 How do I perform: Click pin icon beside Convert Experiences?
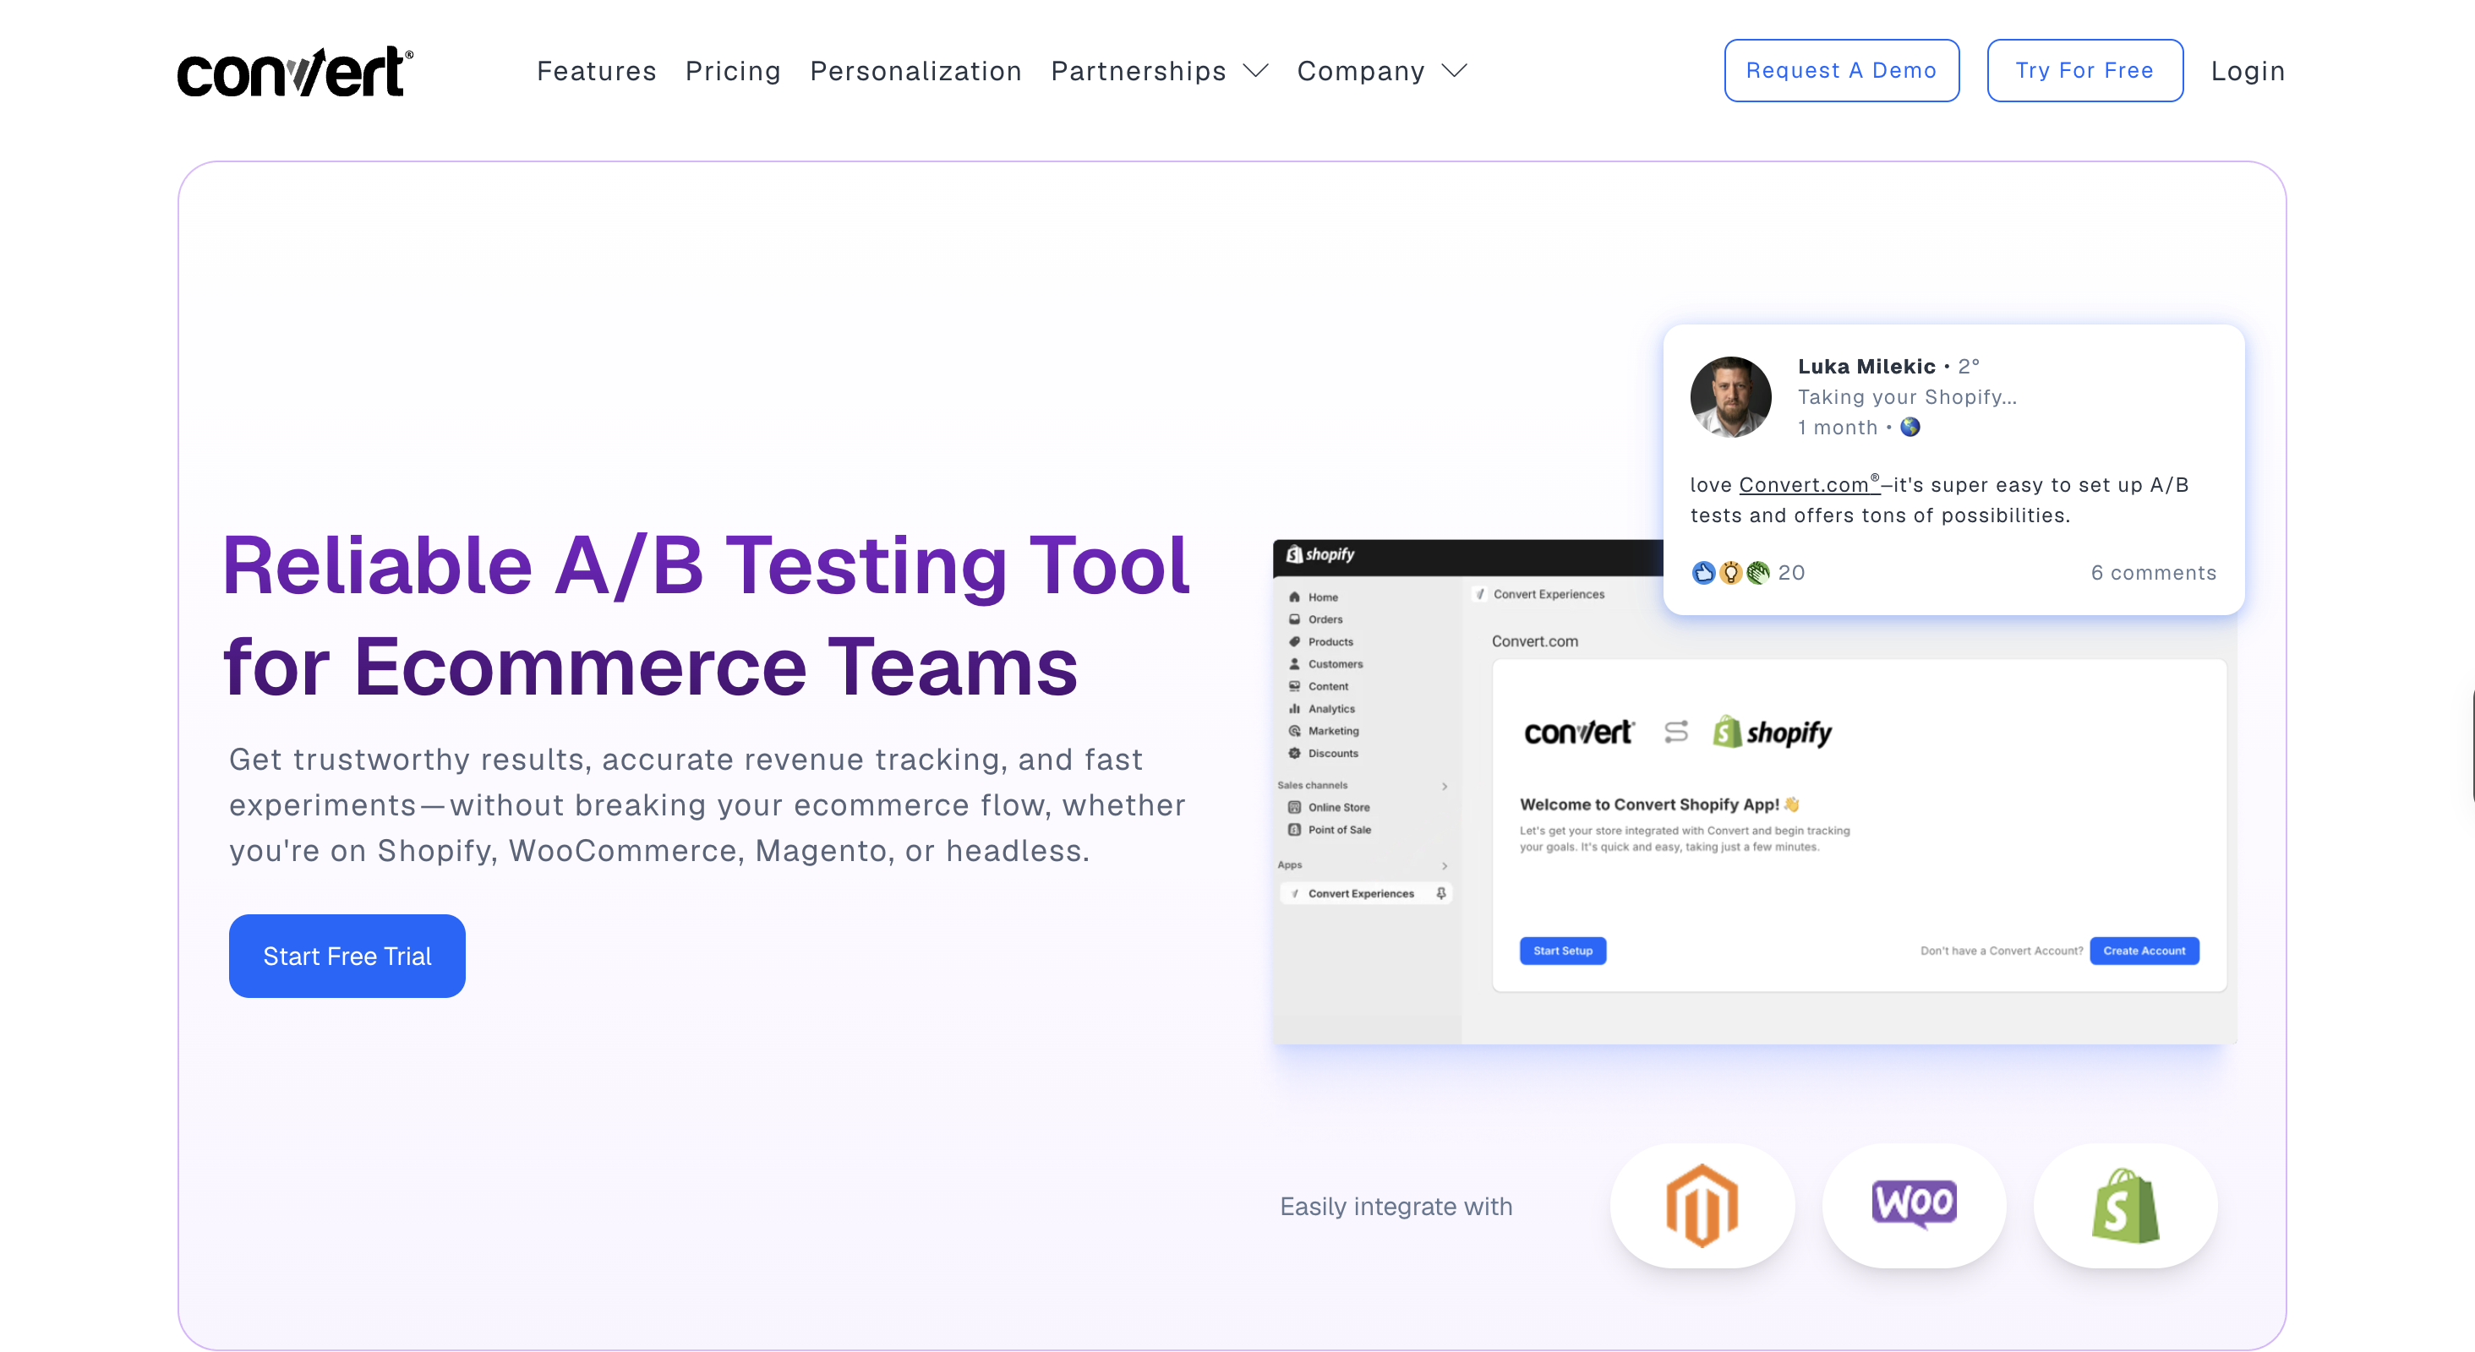pos(1440,893)
